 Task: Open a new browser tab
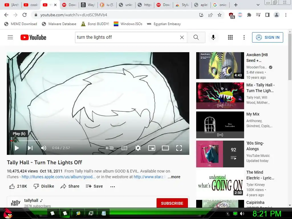[236, 5]
